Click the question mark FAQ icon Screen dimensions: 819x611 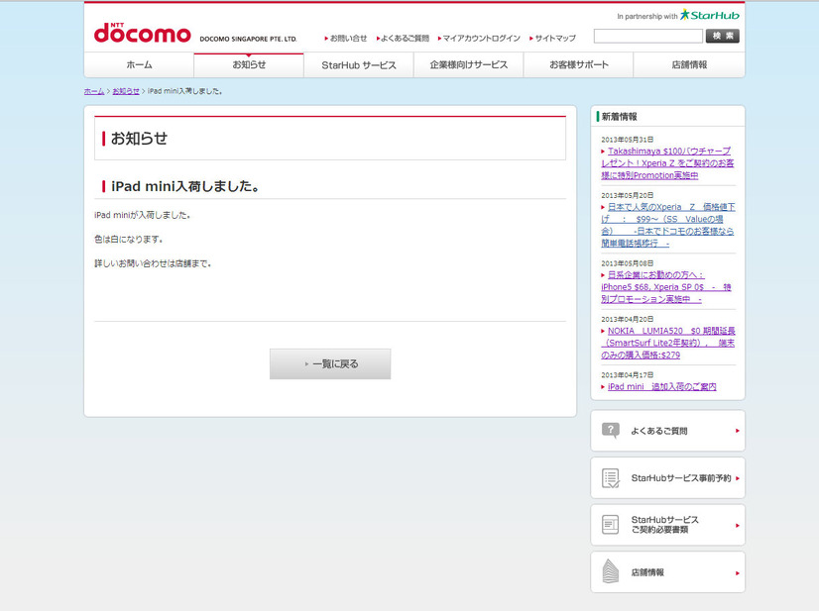click(610, 431)
